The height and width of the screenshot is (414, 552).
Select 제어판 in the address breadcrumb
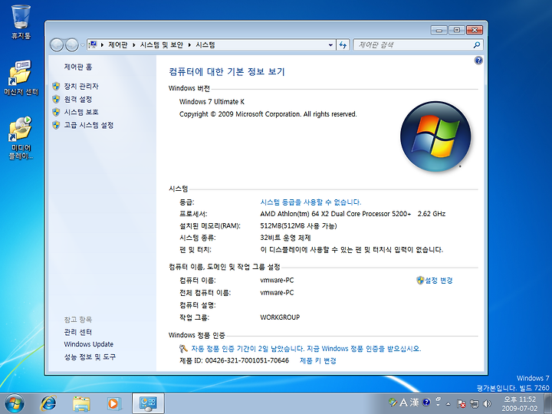(117, 45)
